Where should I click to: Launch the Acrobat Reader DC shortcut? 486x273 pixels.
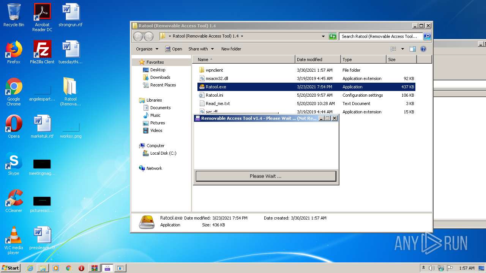(x=42, y=17)
